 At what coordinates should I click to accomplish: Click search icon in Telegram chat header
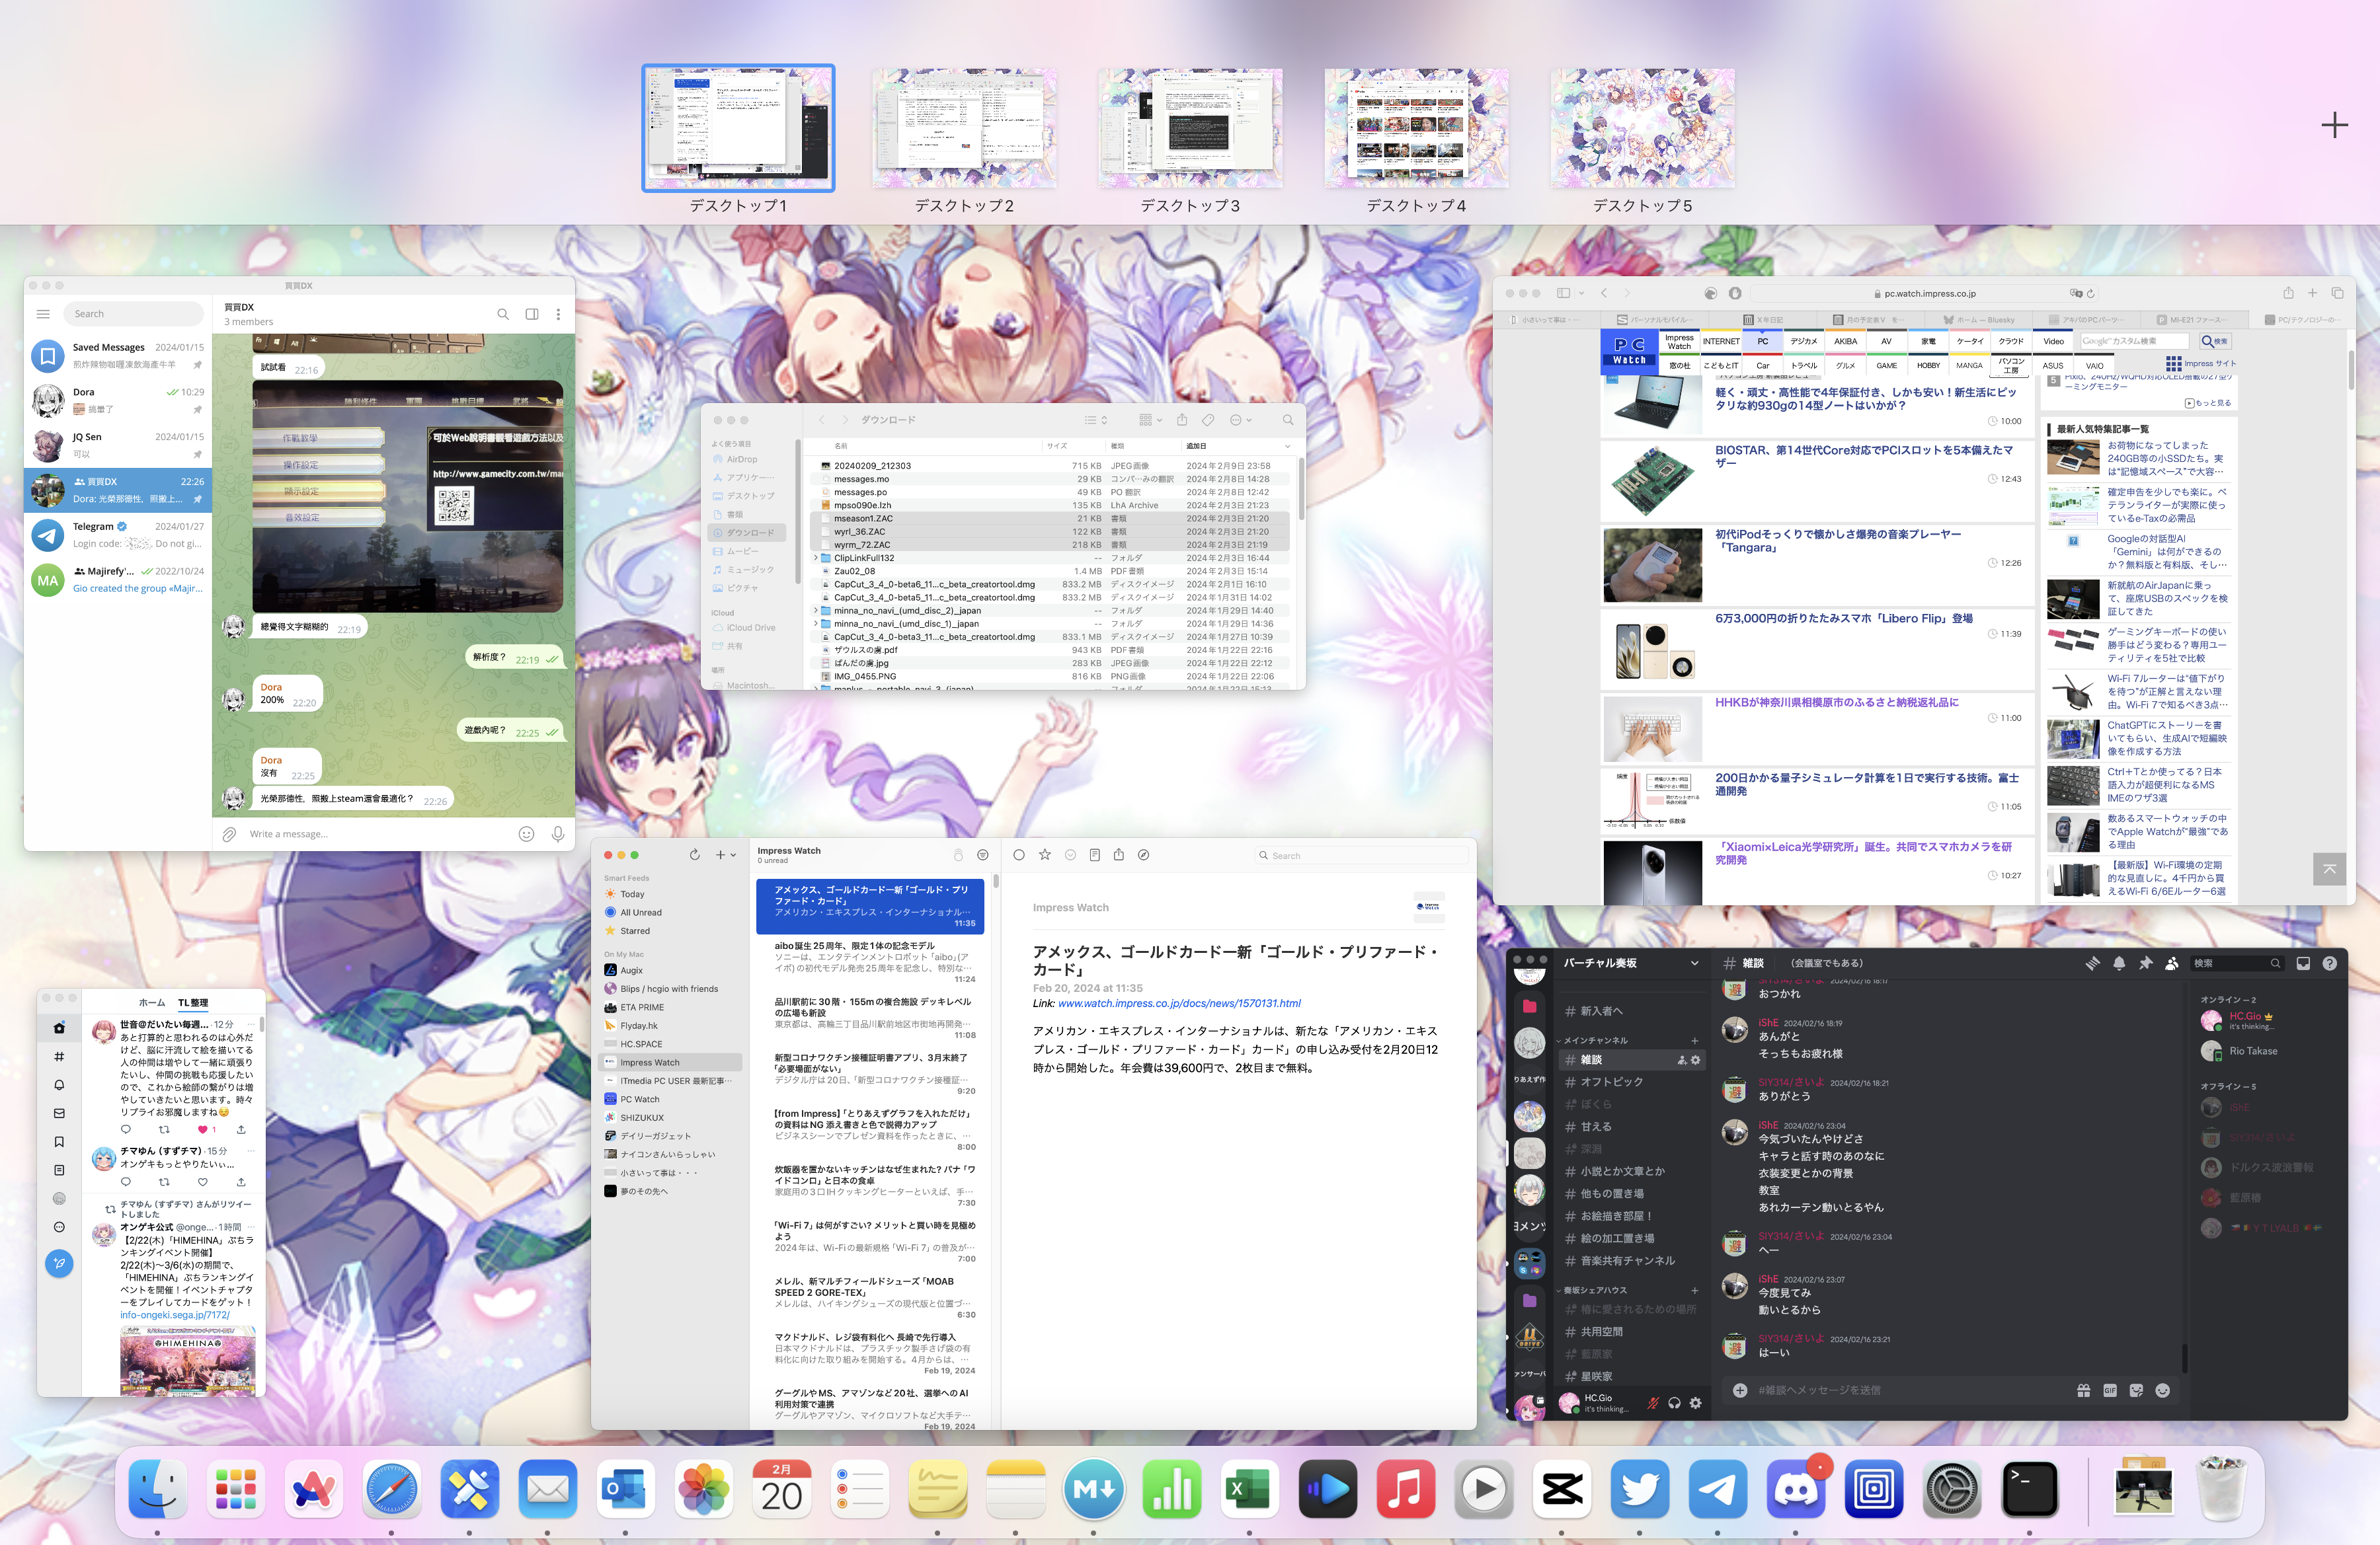[x=503, y=314]
